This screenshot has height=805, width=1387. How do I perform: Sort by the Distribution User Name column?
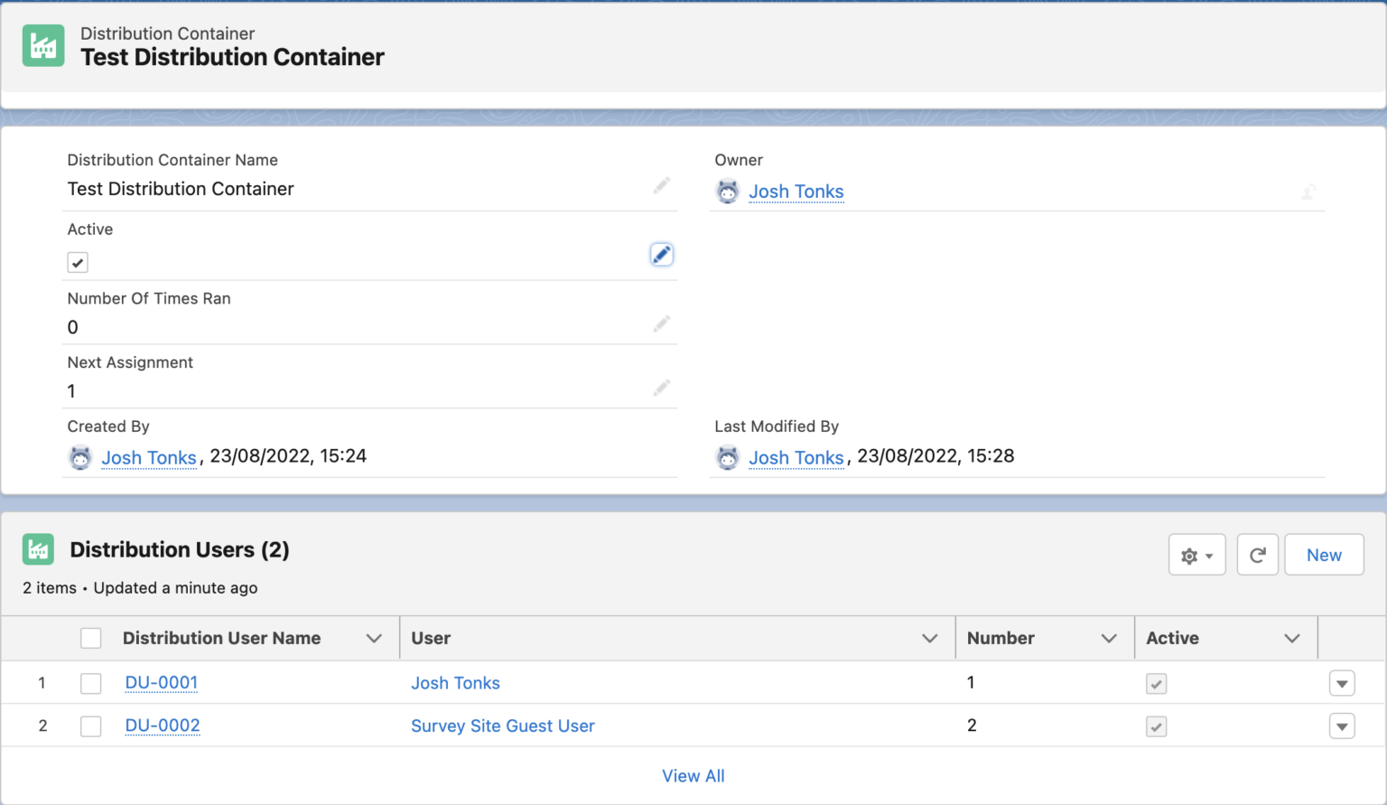[221, 639]
